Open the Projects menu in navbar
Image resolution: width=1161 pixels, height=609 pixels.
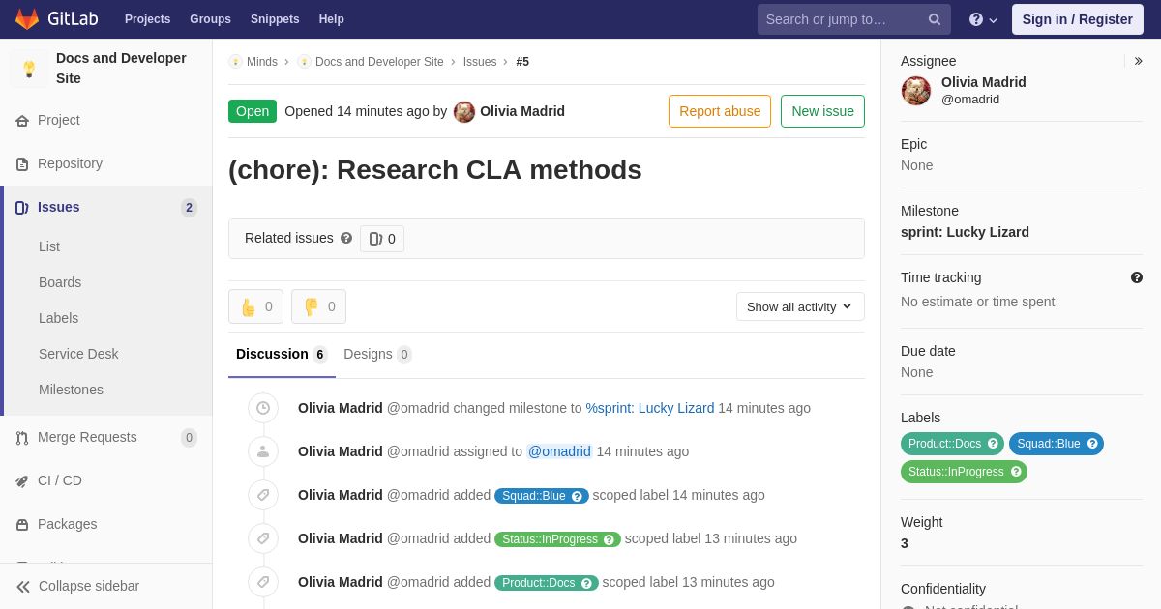click(147, 19)
